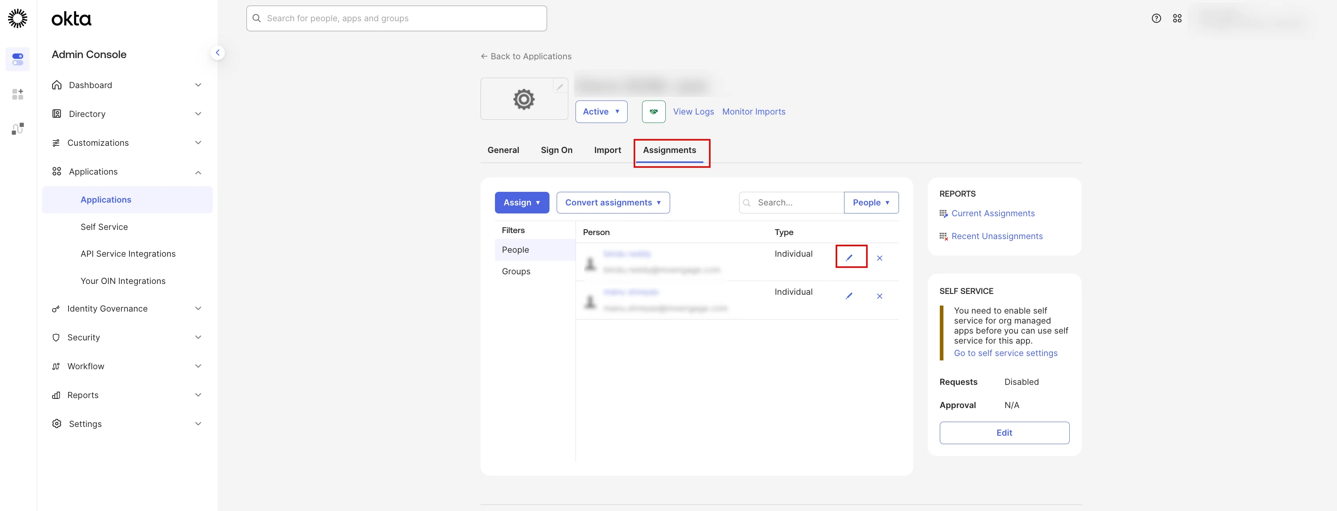This screenshot has height=511, width=1337.
Task: Select Applications submenu item in sidebar
Action: [x=127, y=200]
